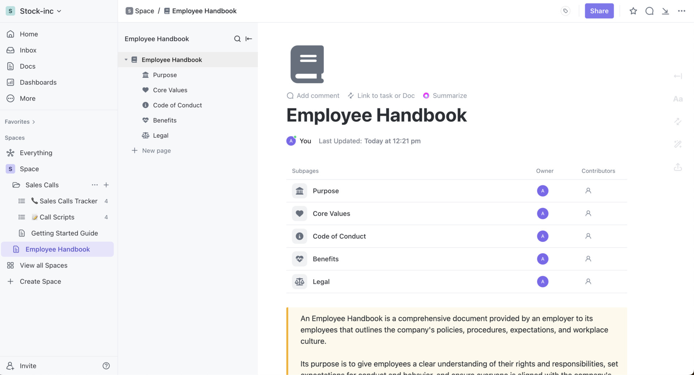Click the star icon to favorite doc

[x=633, y=11]
